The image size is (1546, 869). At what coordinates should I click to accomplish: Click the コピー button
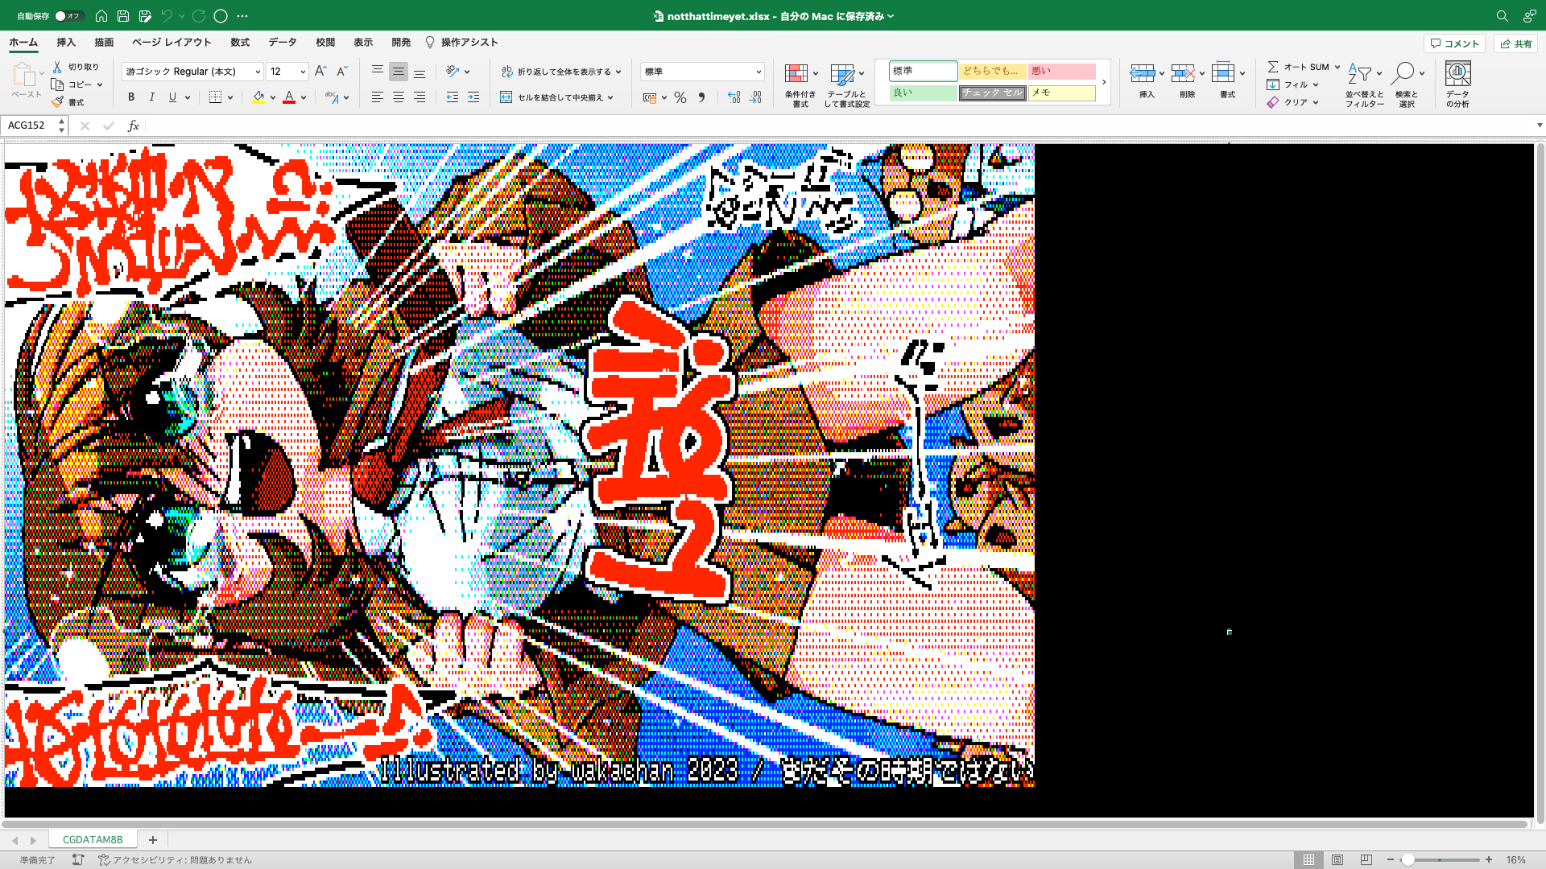tap(72, 84)
